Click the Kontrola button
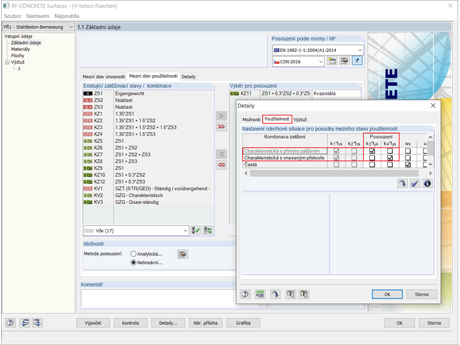460x345 pixels. coord(130,323)
